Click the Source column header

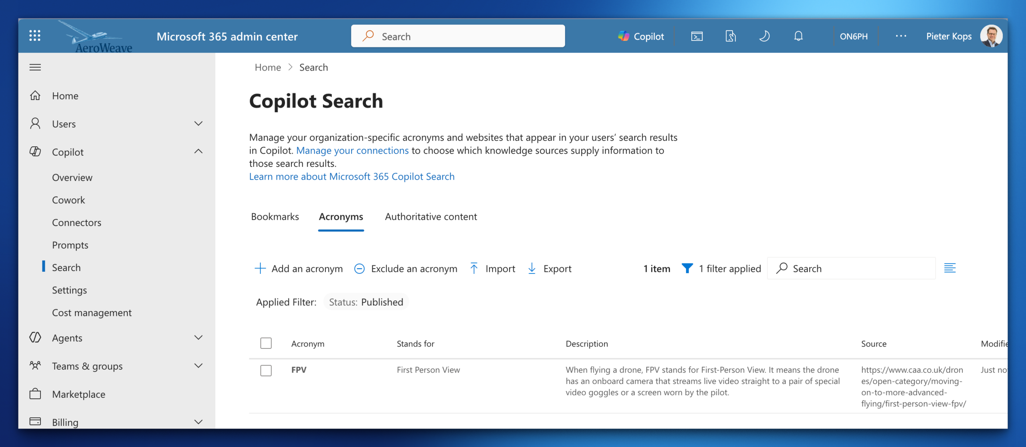pyautogui.click(x=874, y=344)
